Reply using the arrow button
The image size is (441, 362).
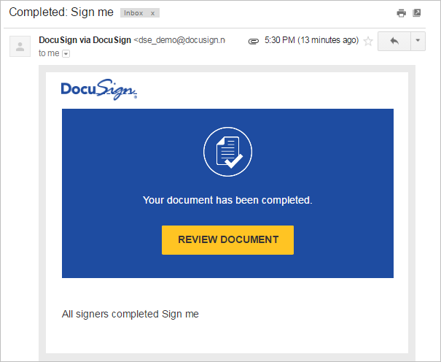click(x=394, y=42)
